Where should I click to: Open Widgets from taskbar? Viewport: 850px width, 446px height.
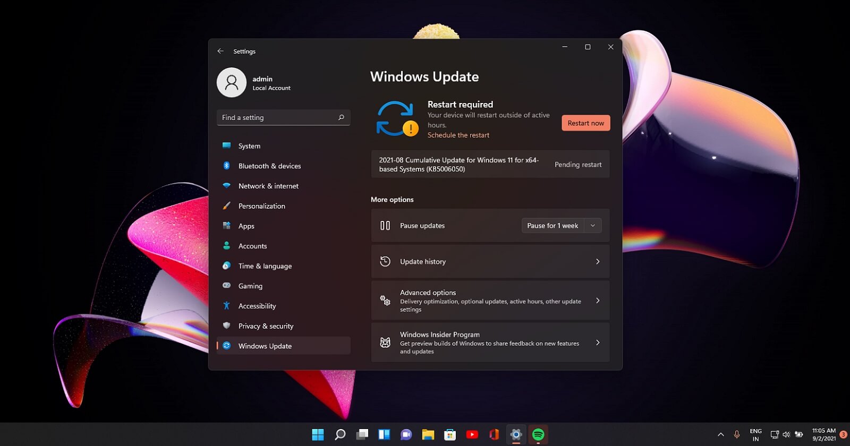pos(384,435)
